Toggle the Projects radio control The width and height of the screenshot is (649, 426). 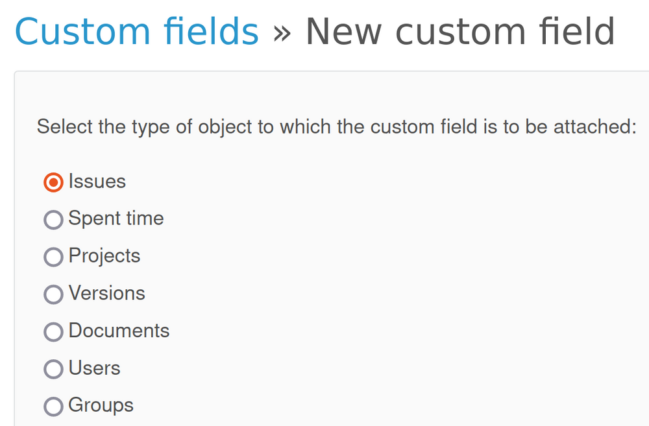click(x=53, y=257)
